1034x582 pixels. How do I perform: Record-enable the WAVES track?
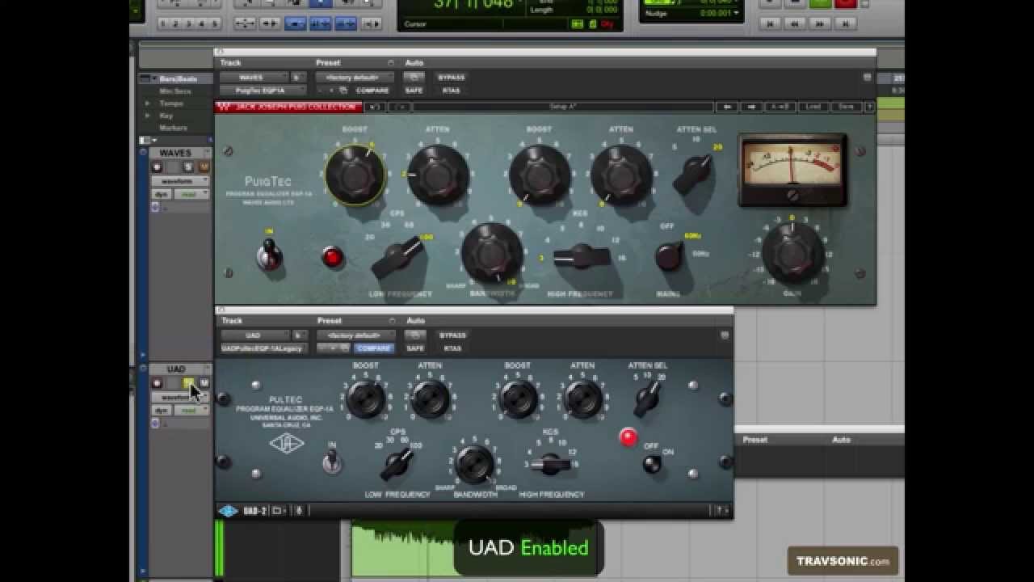pyautogui.click(x=157, y=167)
